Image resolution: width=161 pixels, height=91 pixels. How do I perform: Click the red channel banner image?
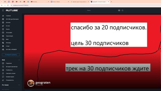tap(93, 52)
